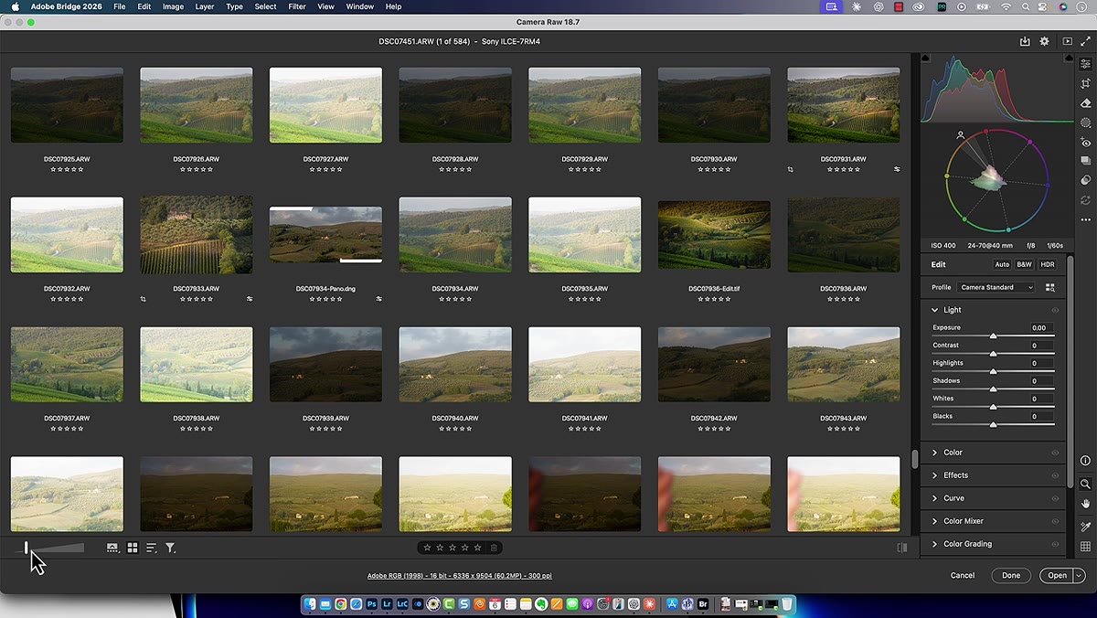Expand the Color Mixer panel
The height and width of the screenshot is (618, 1097).
pos(934,521)
